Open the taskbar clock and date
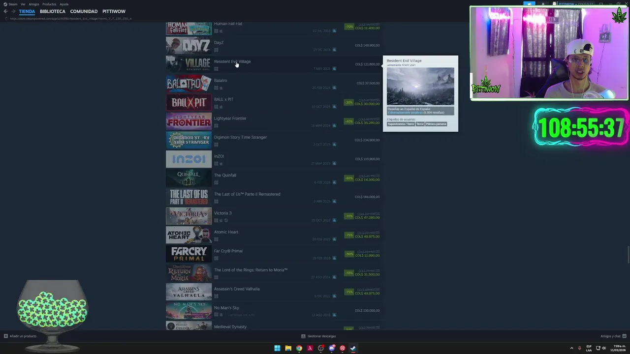Viewport: 630px width, 354px height. click(619, 348)
